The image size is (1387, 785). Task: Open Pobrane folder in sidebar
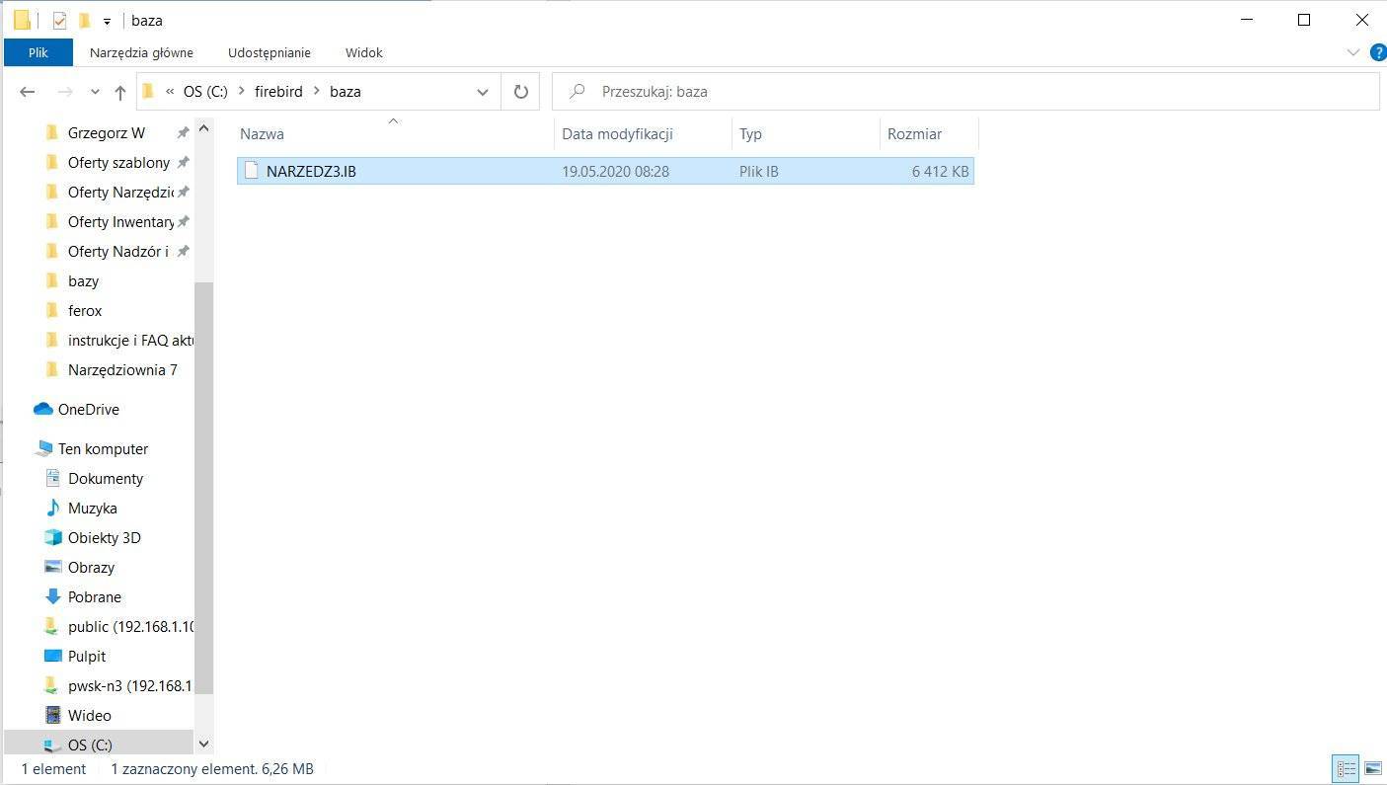[94, 596]
